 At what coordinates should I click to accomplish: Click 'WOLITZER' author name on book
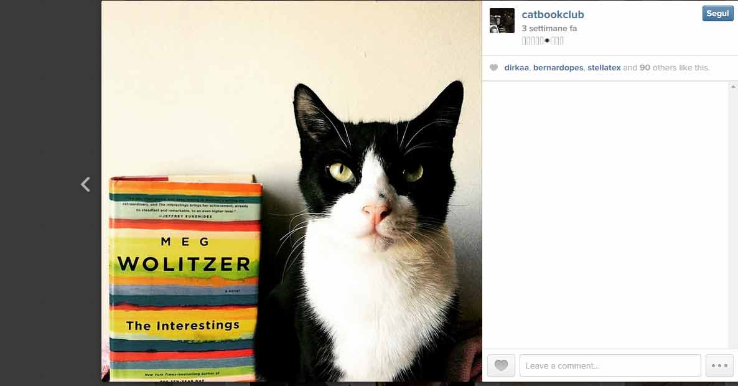pos(184,264)
